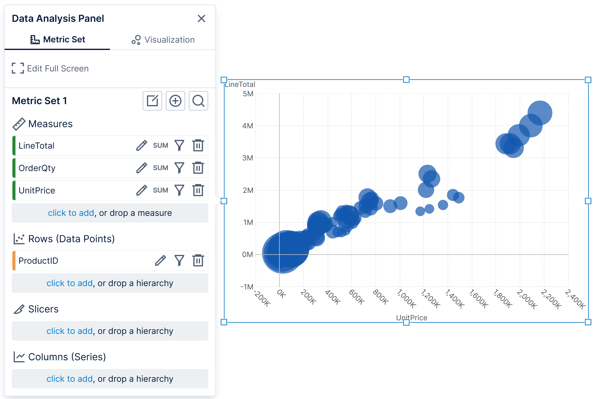Open SUM aggregator for OrderQty

(x=161, y=168)
